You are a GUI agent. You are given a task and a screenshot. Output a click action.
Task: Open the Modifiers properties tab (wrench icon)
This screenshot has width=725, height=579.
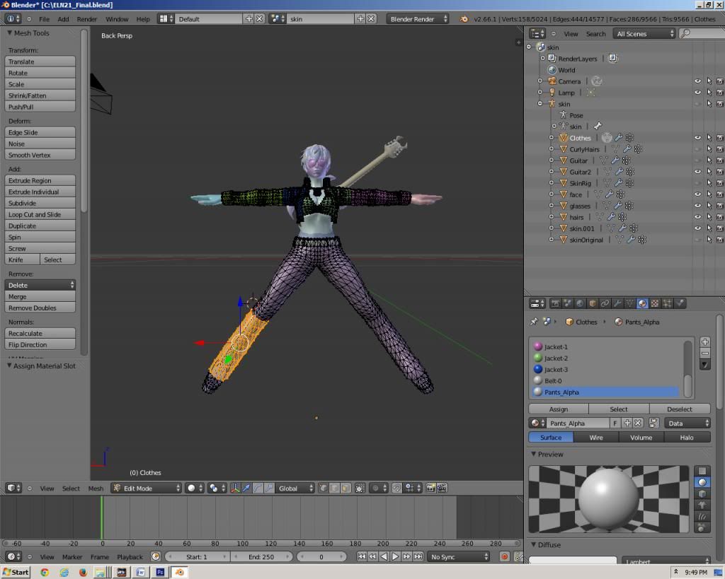(617, 303)
